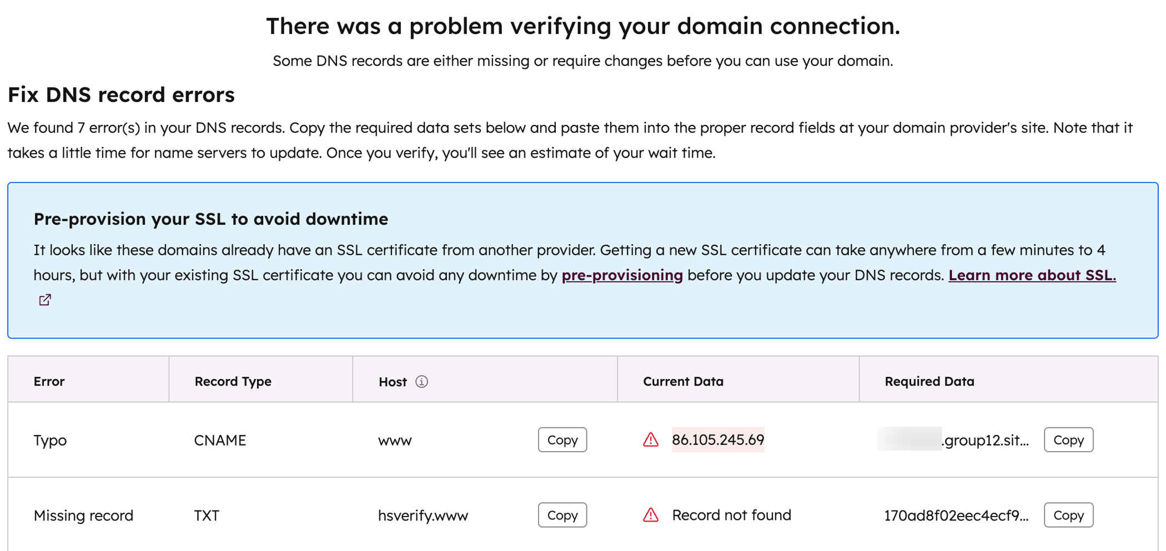The width and height of the screenshot is (1166, 551).
Task: Copy the hsverify.www TXT host value
Action: pos(562,515)
